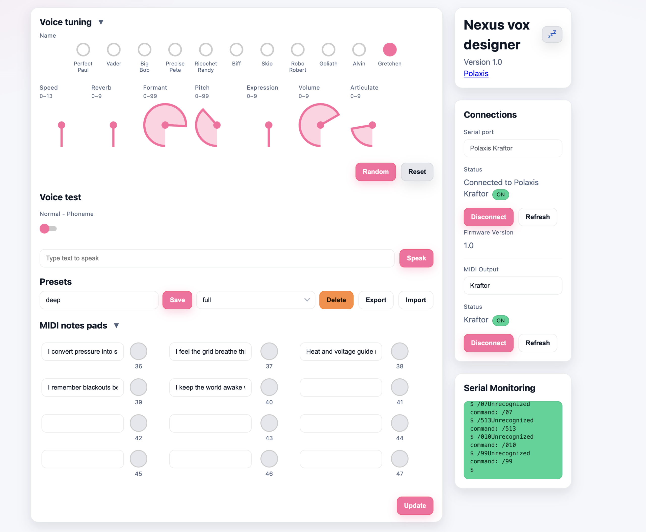This screenshot has width=646, height=532.
Task: Select the Robo Robert voice
Action: point(298,50)
